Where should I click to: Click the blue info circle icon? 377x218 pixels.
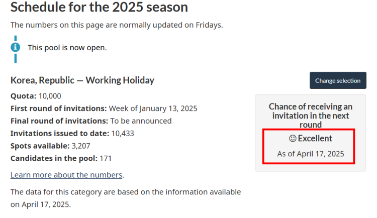pyautogui.click(x=16, y=47)
